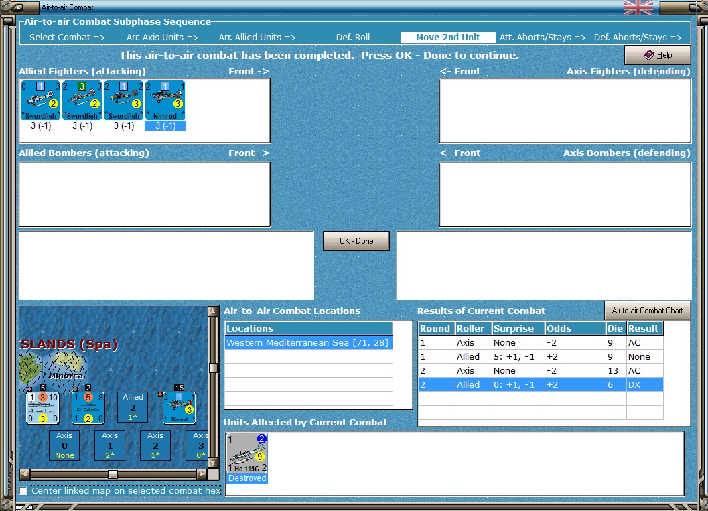Click the Locations list header
Viewport: 708px width, 511px height.
pyautogui.click(x=309, y=328)
